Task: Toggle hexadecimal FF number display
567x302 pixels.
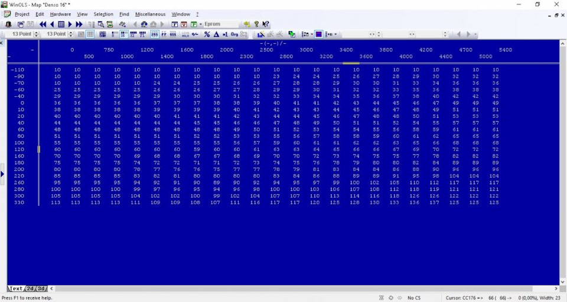Action: pyautogui.click(x=164, y=34)
